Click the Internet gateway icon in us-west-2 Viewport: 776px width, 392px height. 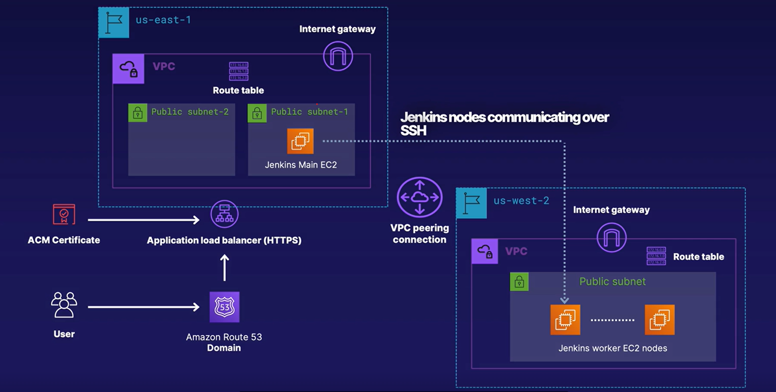coord(611,237)
